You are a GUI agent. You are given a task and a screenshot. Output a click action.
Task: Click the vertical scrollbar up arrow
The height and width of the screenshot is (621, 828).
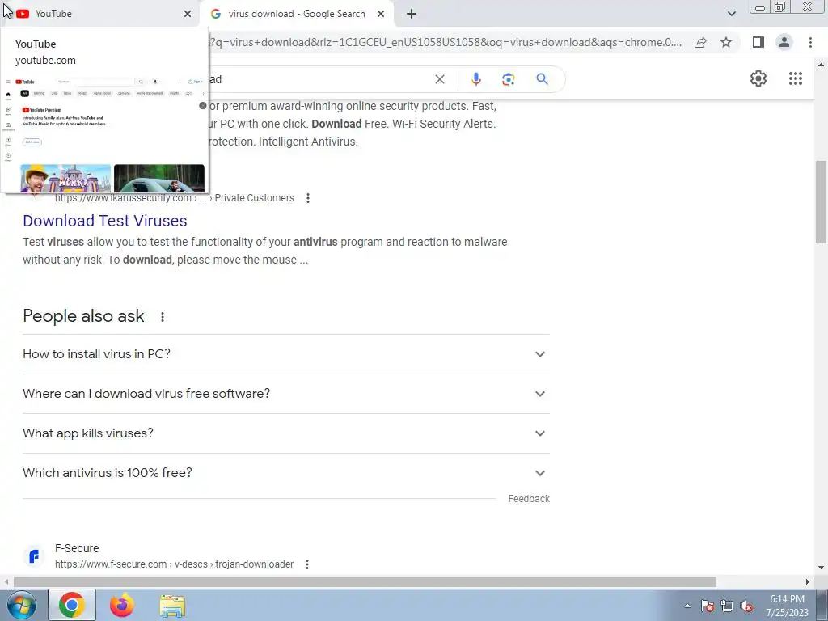(x=821, y=65)
